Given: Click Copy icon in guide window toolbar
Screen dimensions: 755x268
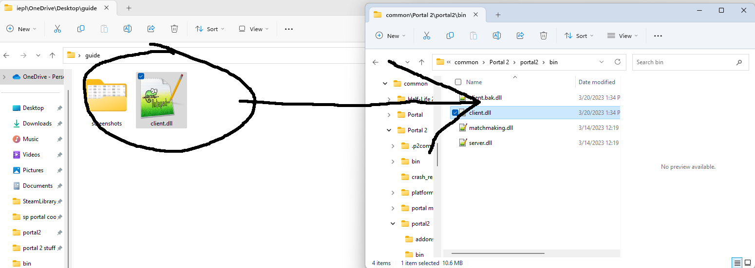Looking at the screenshot, I should tap(81, 29).
